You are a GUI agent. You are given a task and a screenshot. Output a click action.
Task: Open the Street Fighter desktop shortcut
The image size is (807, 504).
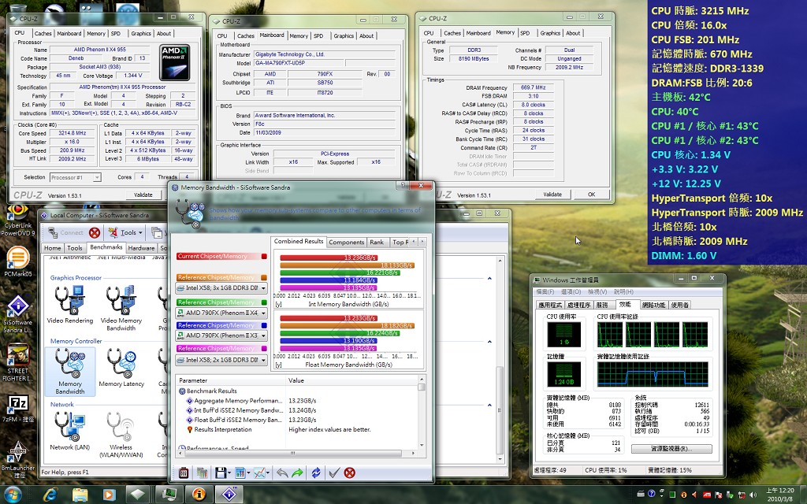coord(18,362)
